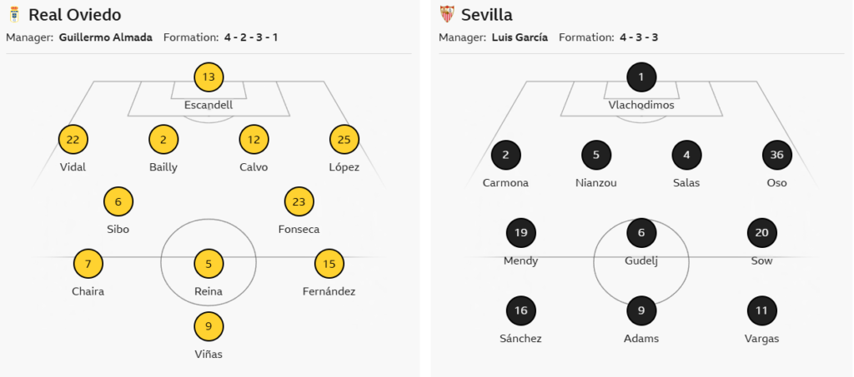
Task: Click manager name Guillermo Almada
Action: 106,37
